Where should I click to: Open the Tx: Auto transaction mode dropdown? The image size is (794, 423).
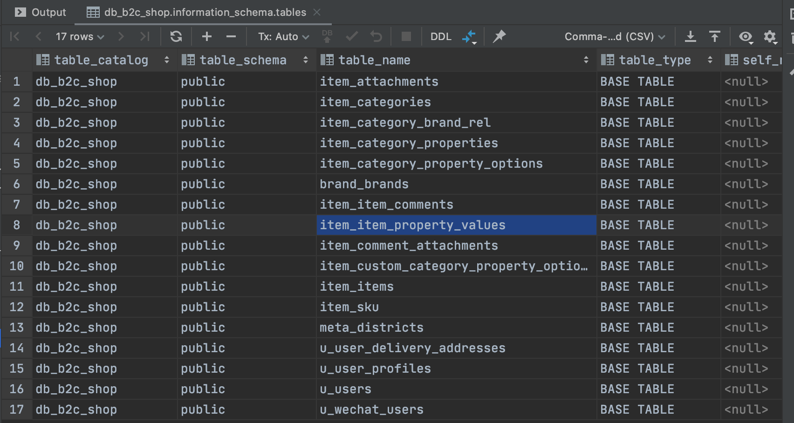[284, 36]
